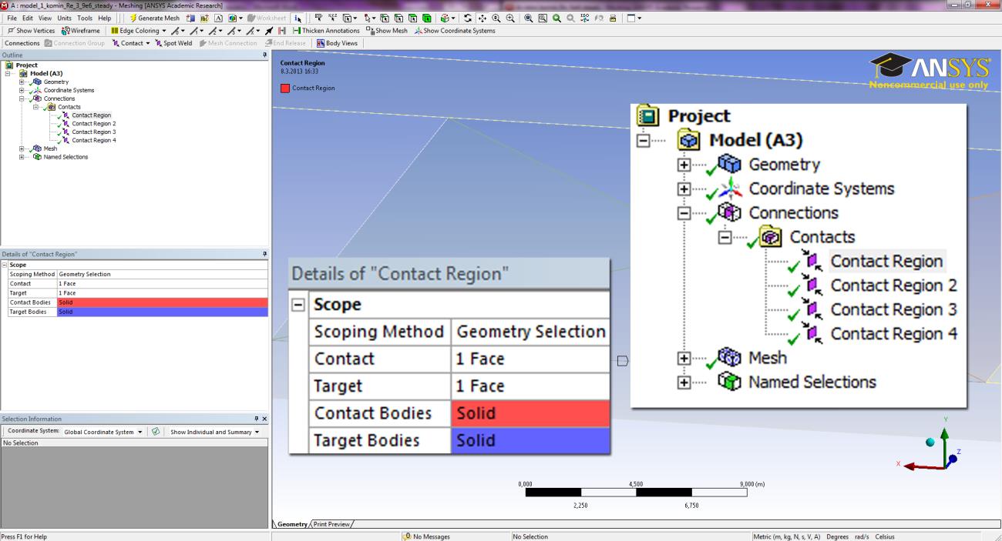
Task: Toggle Show Coordinate Systems
Action: (455, 31)
